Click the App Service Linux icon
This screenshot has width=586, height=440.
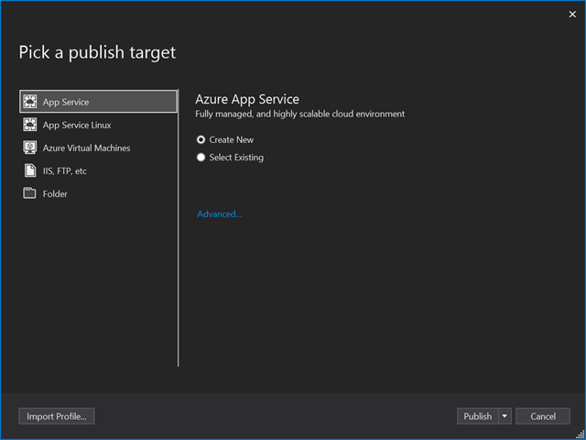pyautogui.click(x=30, y=125)
